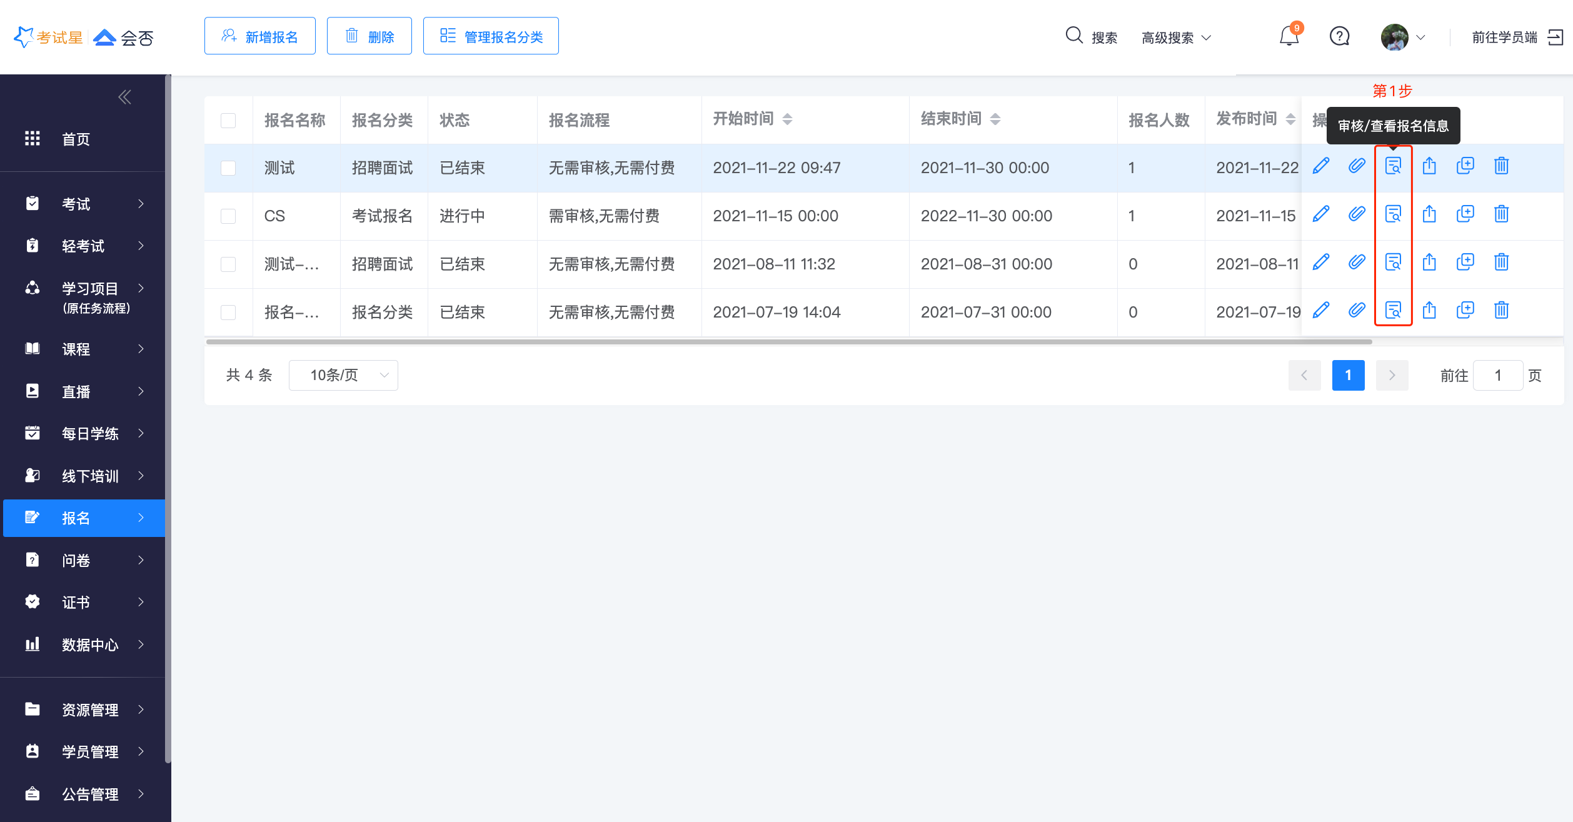Delete the 2021-07-19 registration via trash icon

click(x=1501, y=311)
